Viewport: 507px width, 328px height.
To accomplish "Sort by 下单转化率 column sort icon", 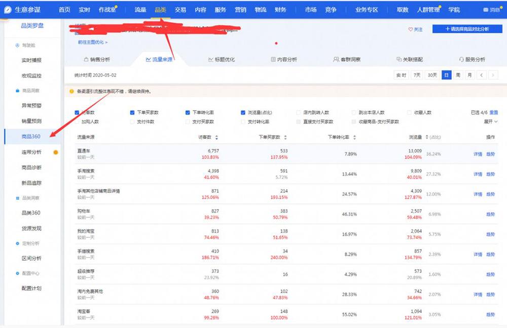I will click(x=354, y=137).
